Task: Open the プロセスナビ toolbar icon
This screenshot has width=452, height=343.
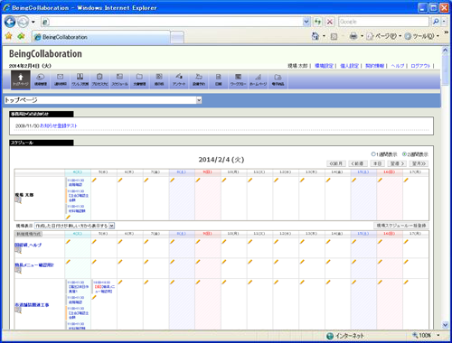Action: point(99,79)
